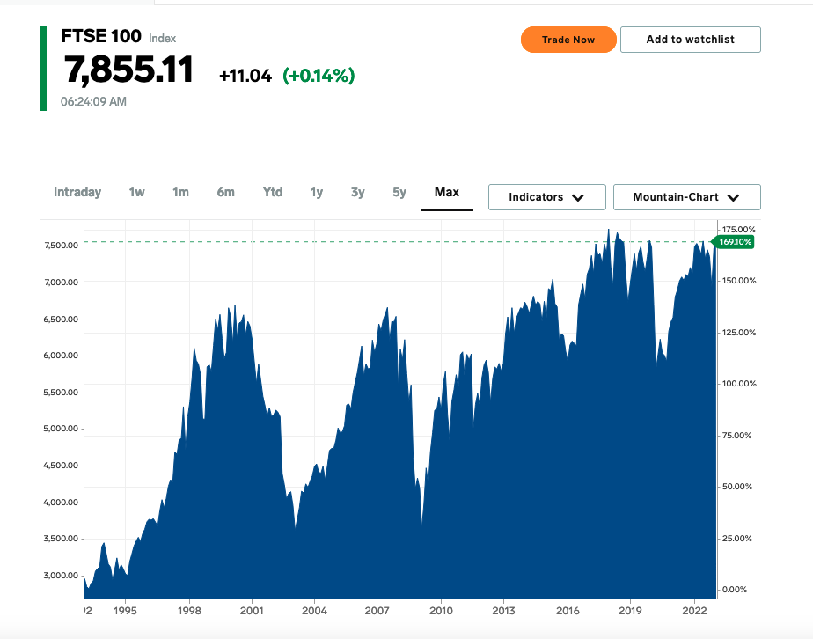Click the +0.14% change percentage
The width and height of the screenshot is (813, 639).
click(319, 76)
